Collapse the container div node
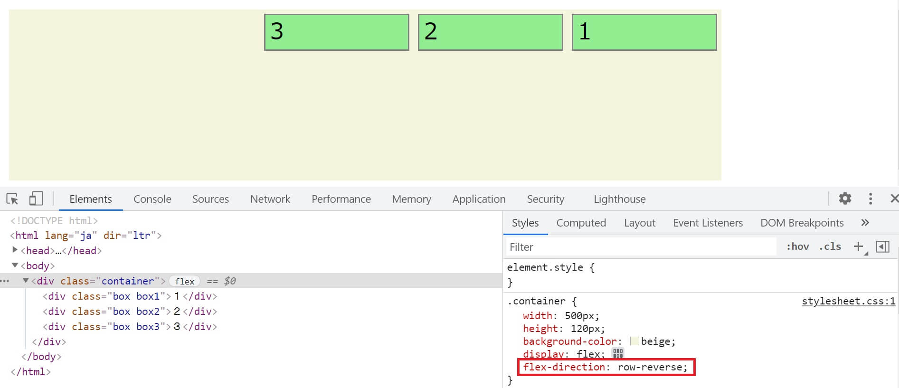The width and height of the screenshot is (899, 388). [x=26, y=281]
